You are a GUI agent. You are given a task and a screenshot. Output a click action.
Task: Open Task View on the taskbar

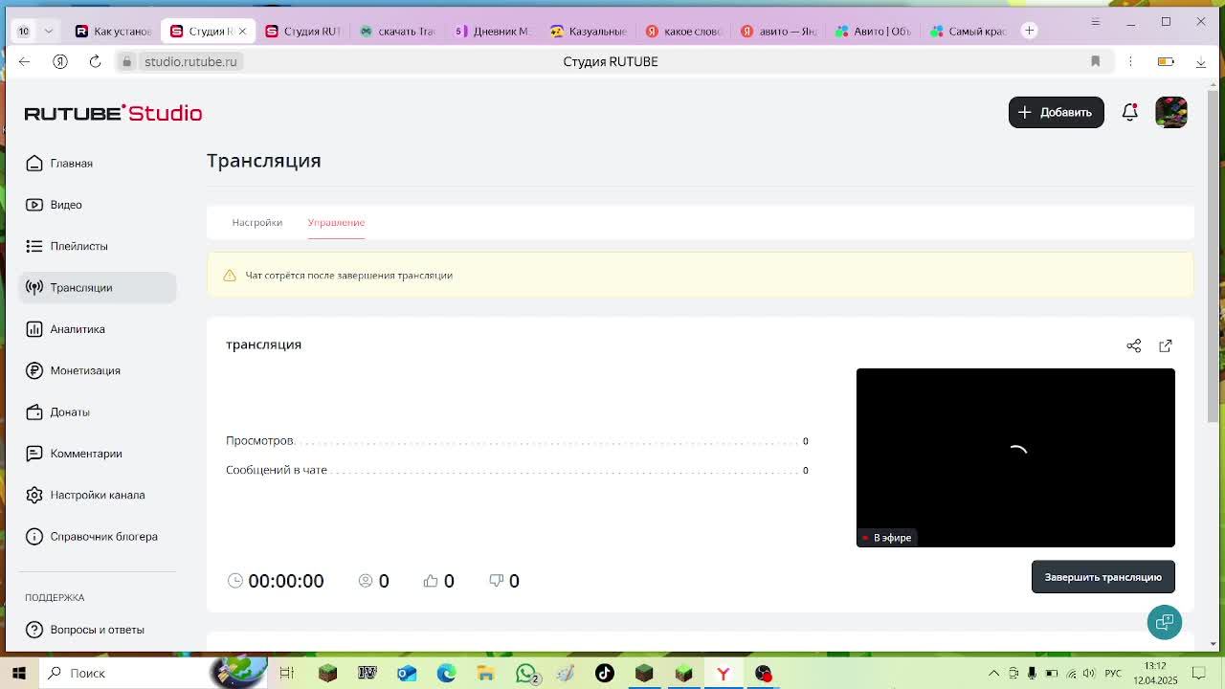pos(286,673)
